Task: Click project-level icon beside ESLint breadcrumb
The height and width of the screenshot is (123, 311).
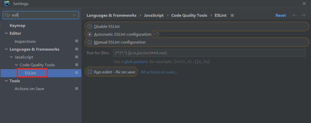Action: pos(232,15)
